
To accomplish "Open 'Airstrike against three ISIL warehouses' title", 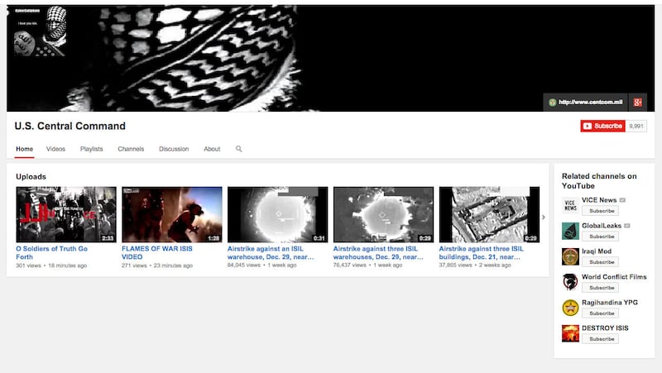I will [x=378, y=253].
